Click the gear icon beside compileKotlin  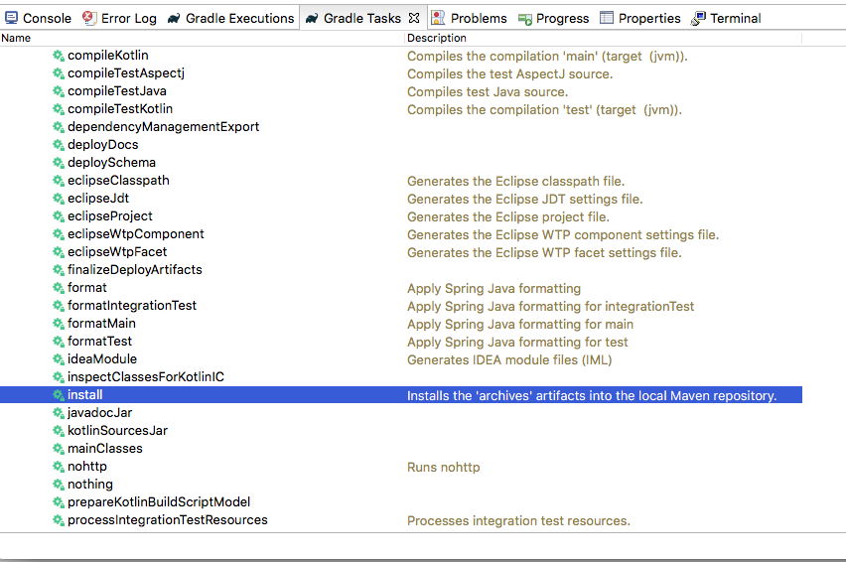59,56
